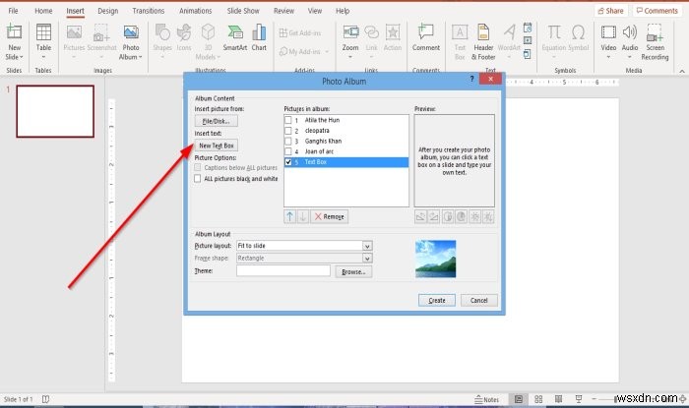Click the Zoom ribbon icon
Viewport: 689px width, 408px height.
(x=350, y=32)
